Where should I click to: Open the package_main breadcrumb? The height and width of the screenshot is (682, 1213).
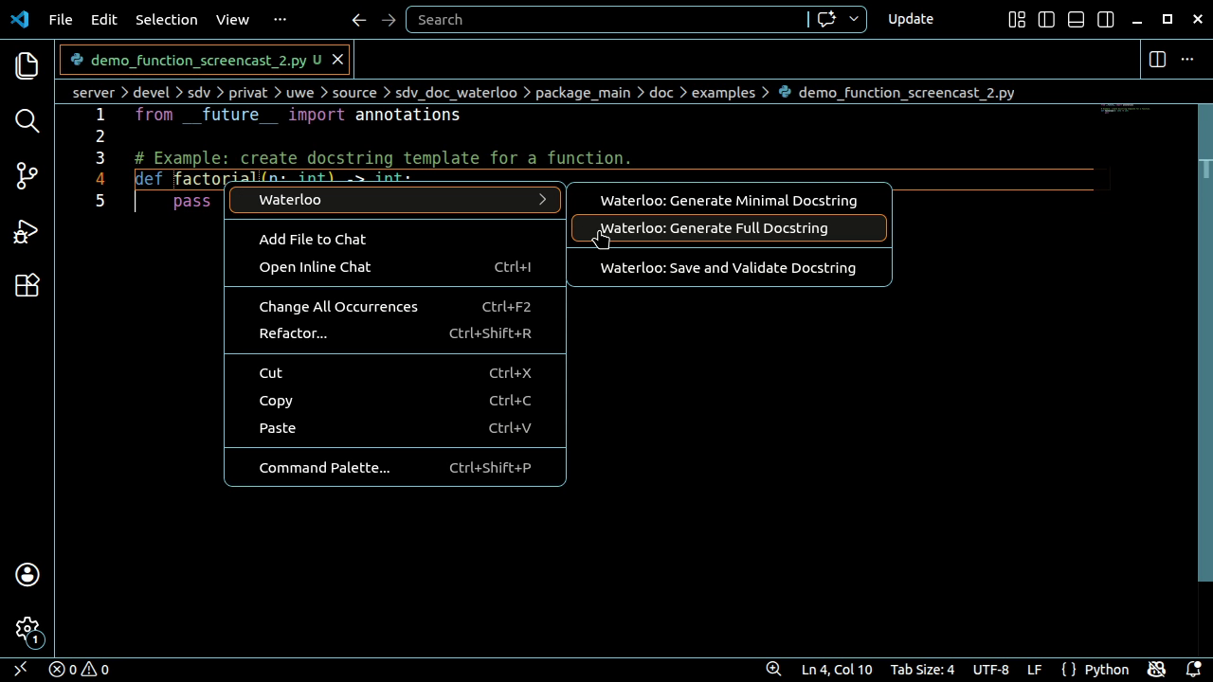[x=583, y=93]
